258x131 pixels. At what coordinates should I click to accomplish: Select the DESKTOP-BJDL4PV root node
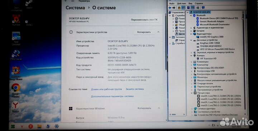point(201,12)
